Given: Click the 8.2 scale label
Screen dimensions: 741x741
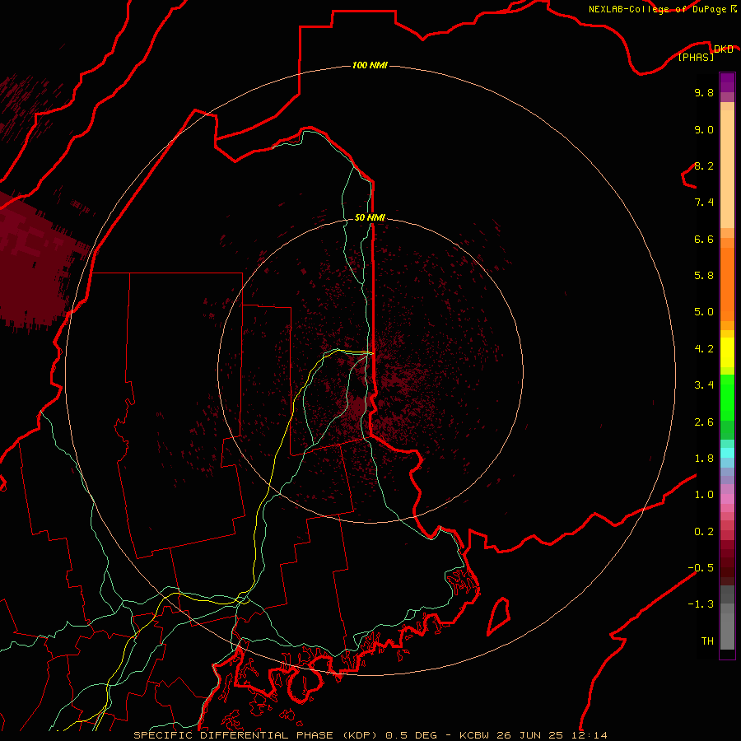Looking at the screenshot, I should (x=704, y=165).
